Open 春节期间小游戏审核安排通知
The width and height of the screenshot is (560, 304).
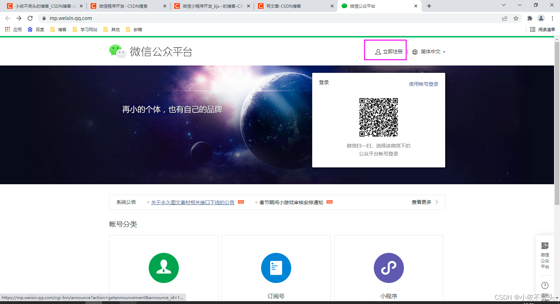[x=291, y=202]
